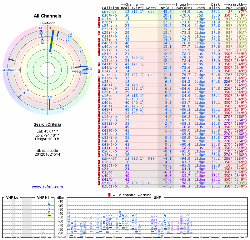Click the K30FN-D callsign row
The image size is (250, 240).
[x=109, y=15]
